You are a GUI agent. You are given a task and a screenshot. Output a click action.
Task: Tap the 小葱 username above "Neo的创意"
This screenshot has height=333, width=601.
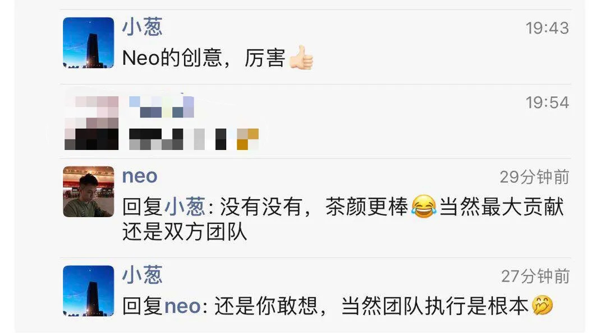[142, 27]
